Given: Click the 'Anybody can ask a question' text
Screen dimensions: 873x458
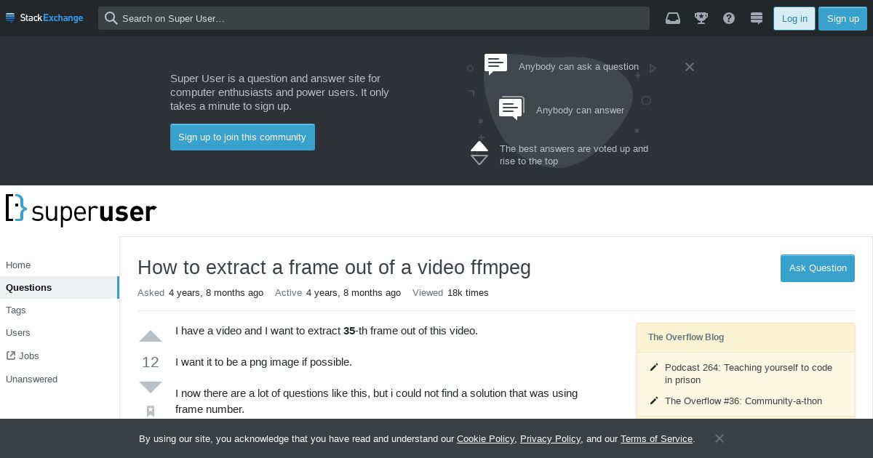Looking at the screenshot, I should (x=578, y=66).
